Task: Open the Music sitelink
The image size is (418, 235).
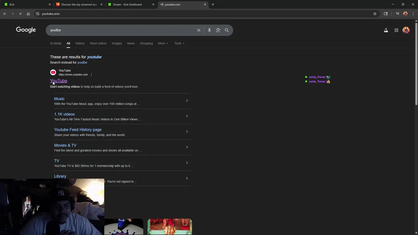Action: point(59,99)
